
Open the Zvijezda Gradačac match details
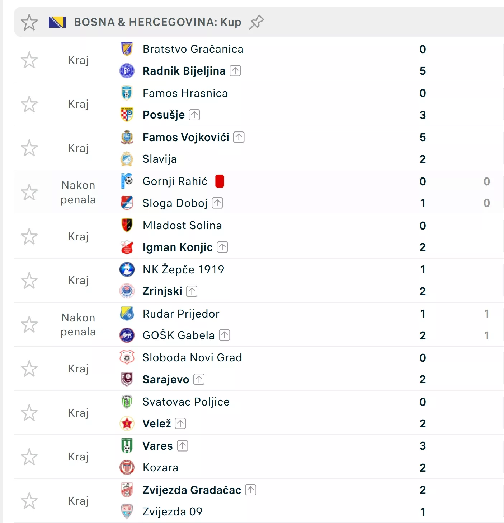192,490
